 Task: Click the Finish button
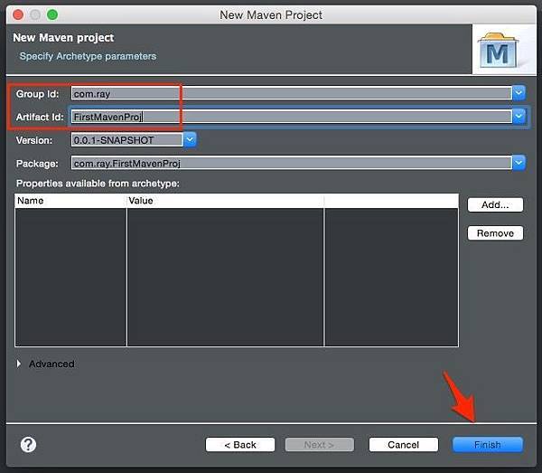click(488, 445)
